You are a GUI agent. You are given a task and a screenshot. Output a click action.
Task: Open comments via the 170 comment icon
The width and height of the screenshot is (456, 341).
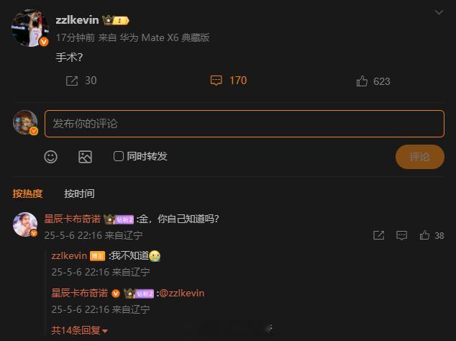(216, 81)
